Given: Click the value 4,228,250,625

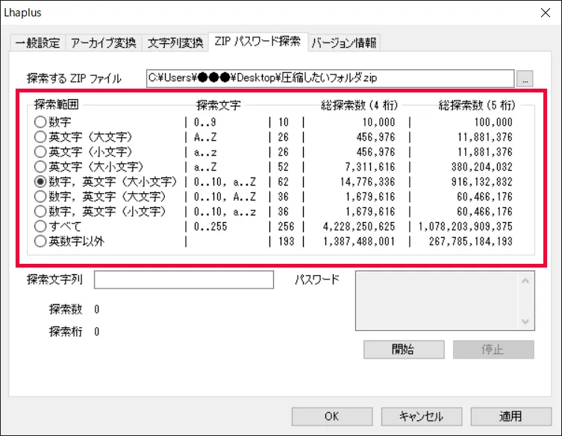Looking at the screenshot, I should coord(359,227).
